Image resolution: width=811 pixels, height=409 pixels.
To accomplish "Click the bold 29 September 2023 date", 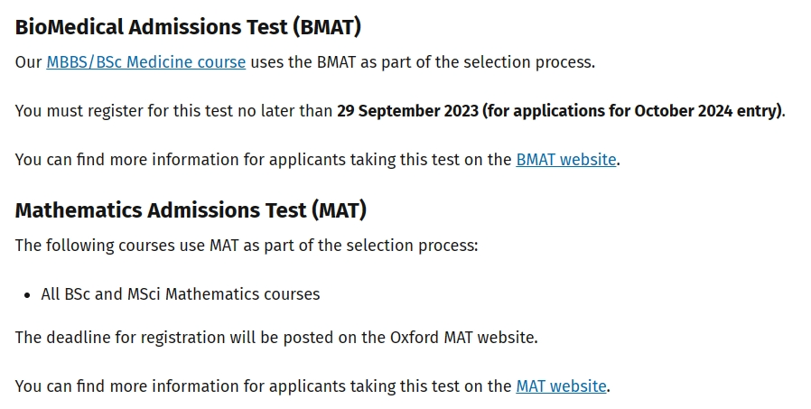I will point(407,111).
